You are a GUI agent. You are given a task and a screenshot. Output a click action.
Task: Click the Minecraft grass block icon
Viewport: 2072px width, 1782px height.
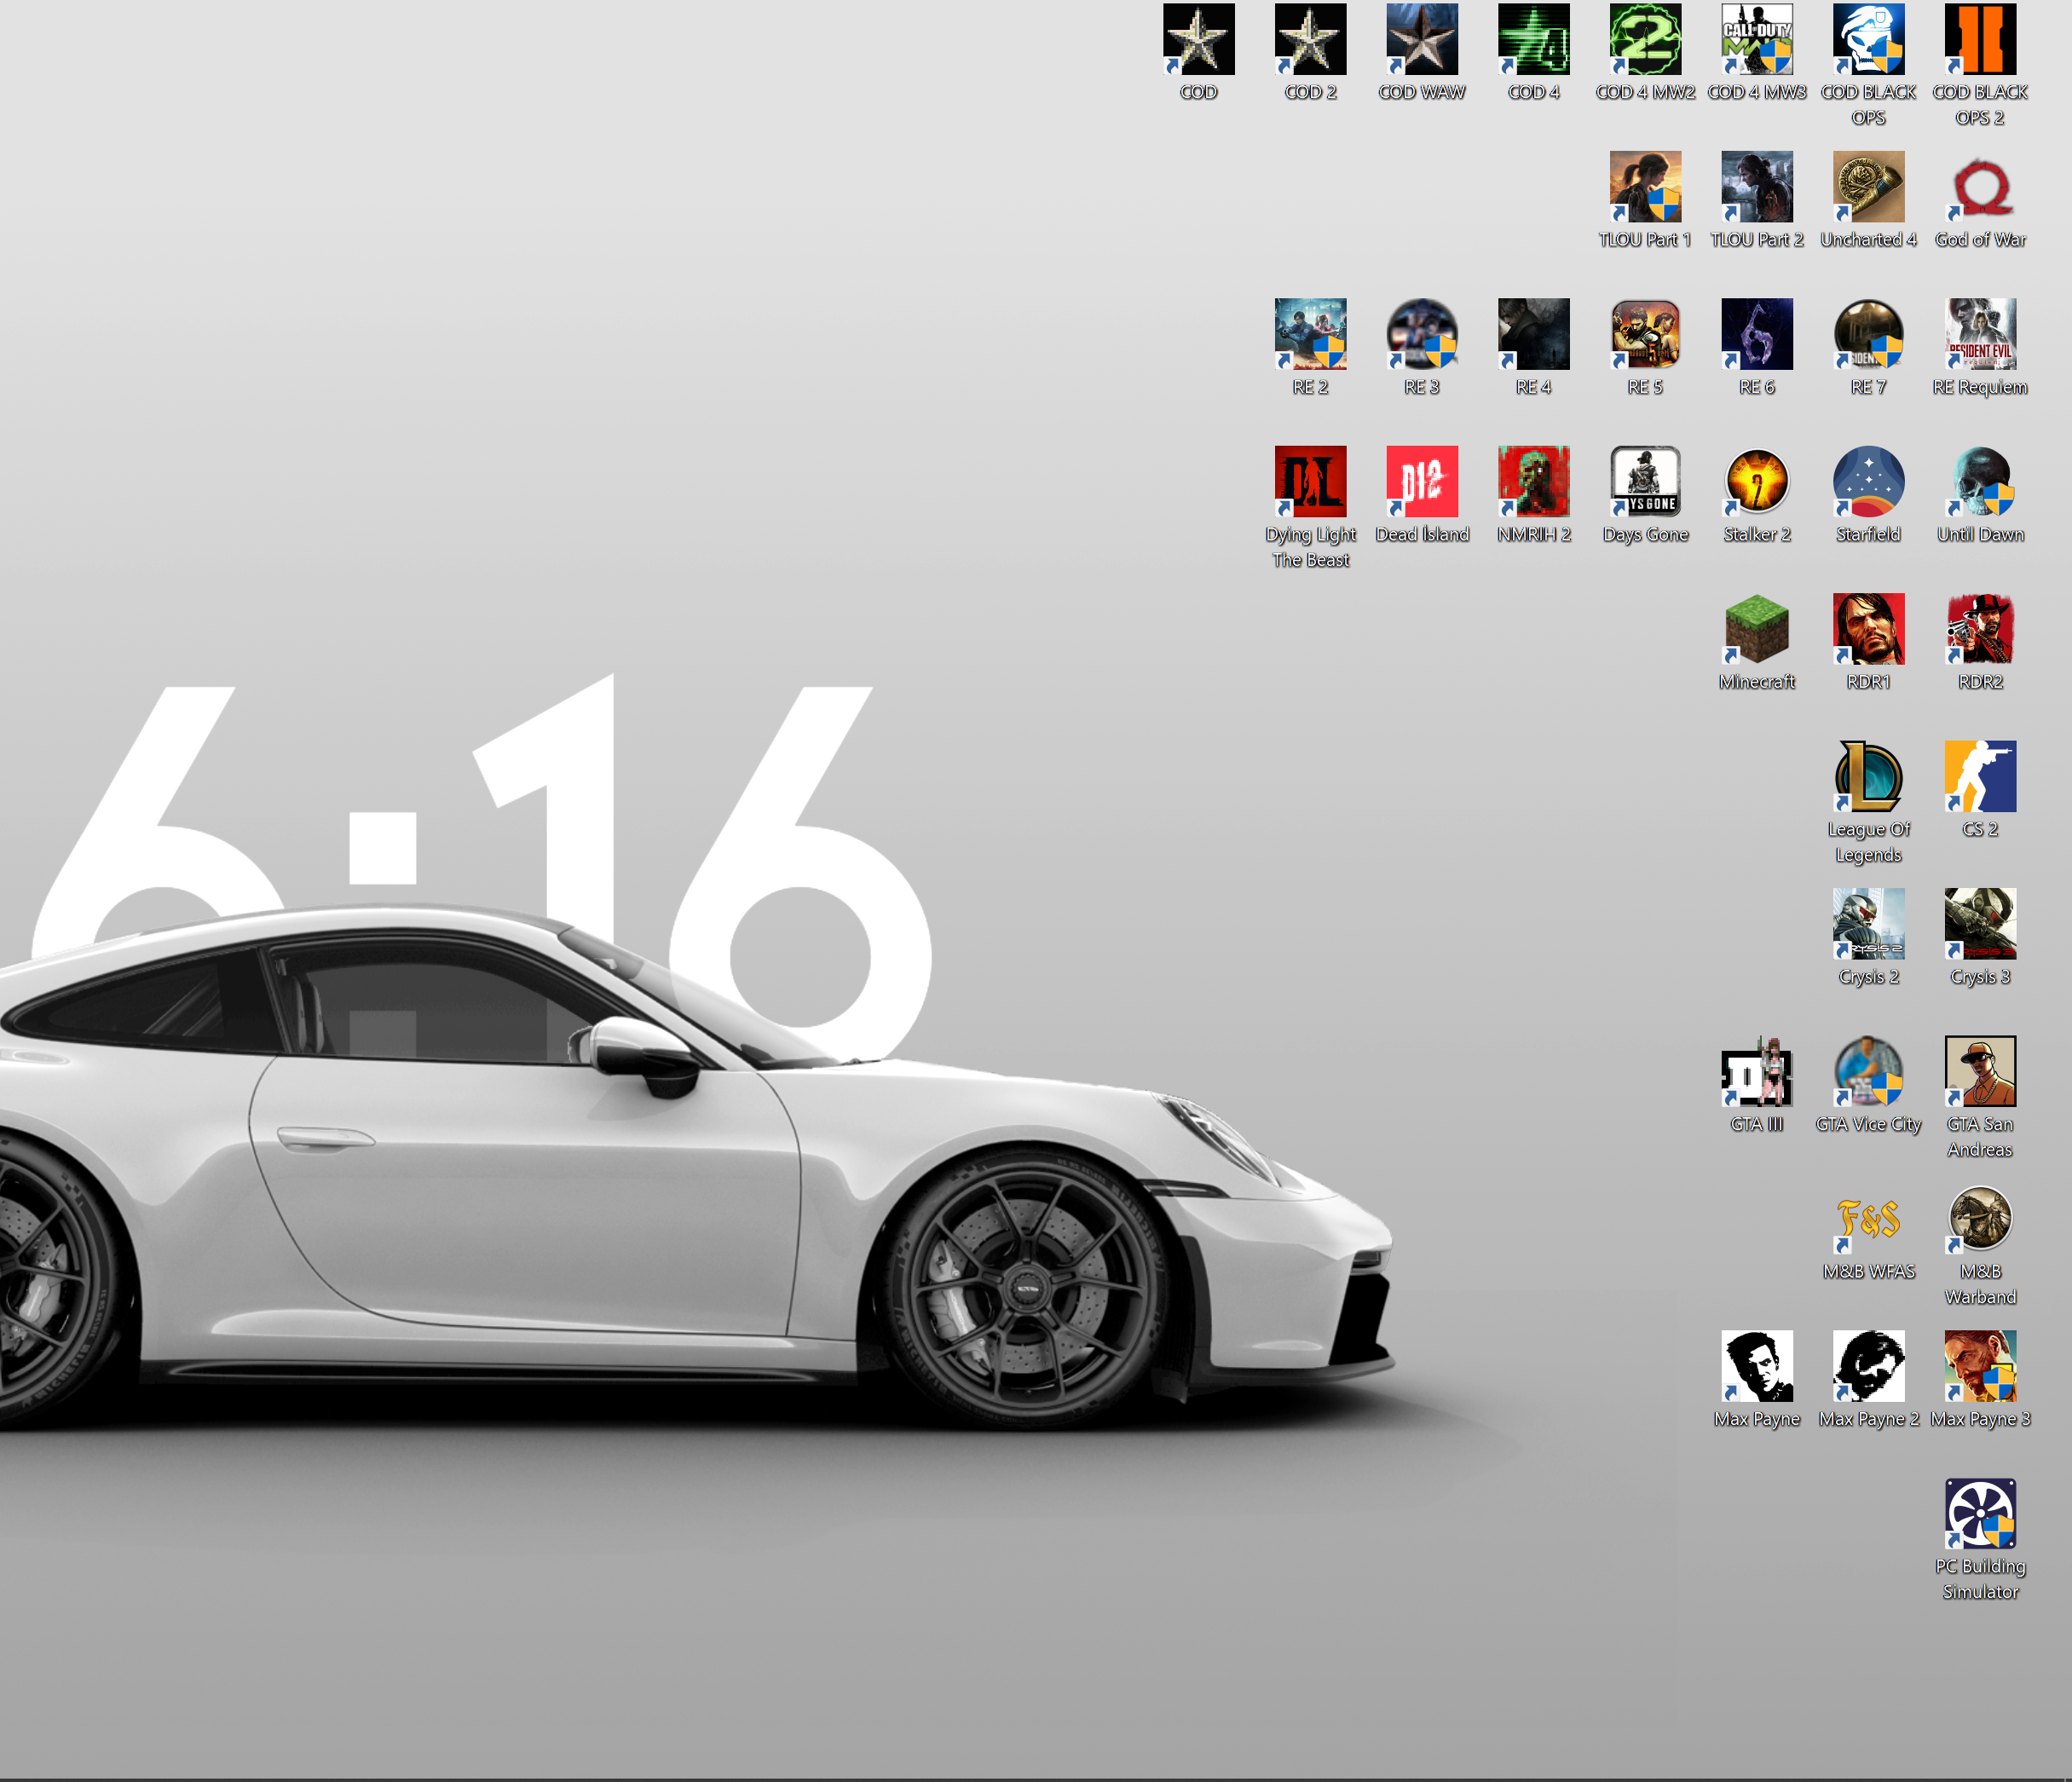1757,629
